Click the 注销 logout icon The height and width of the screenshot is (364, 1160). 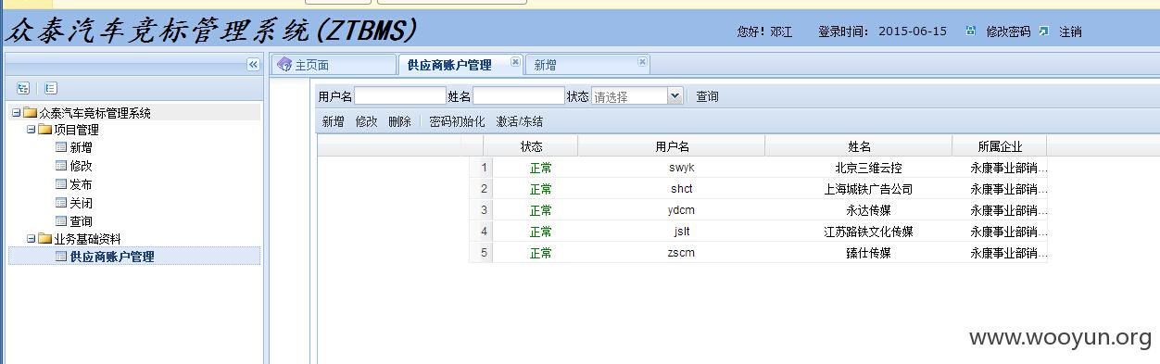point(1044,31)
